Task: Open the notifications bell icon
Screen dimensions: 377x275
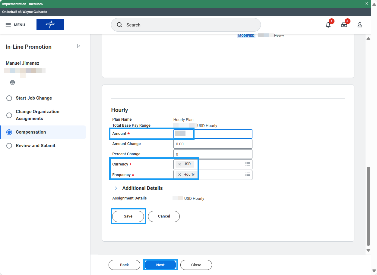Action: 328,25
